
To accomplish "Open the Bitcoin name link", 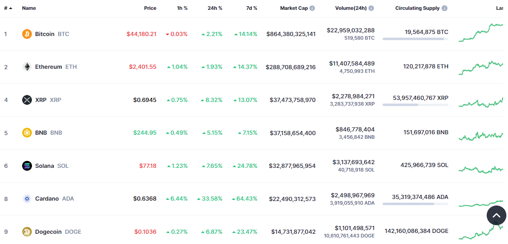I will tap(45, 34).
